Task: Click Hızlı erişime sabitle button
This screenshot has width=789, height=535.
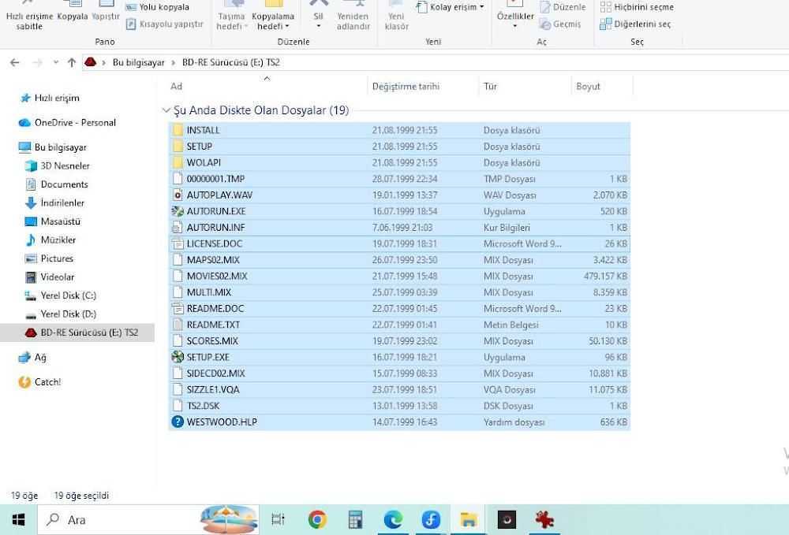Action: (x=29, y=17)
